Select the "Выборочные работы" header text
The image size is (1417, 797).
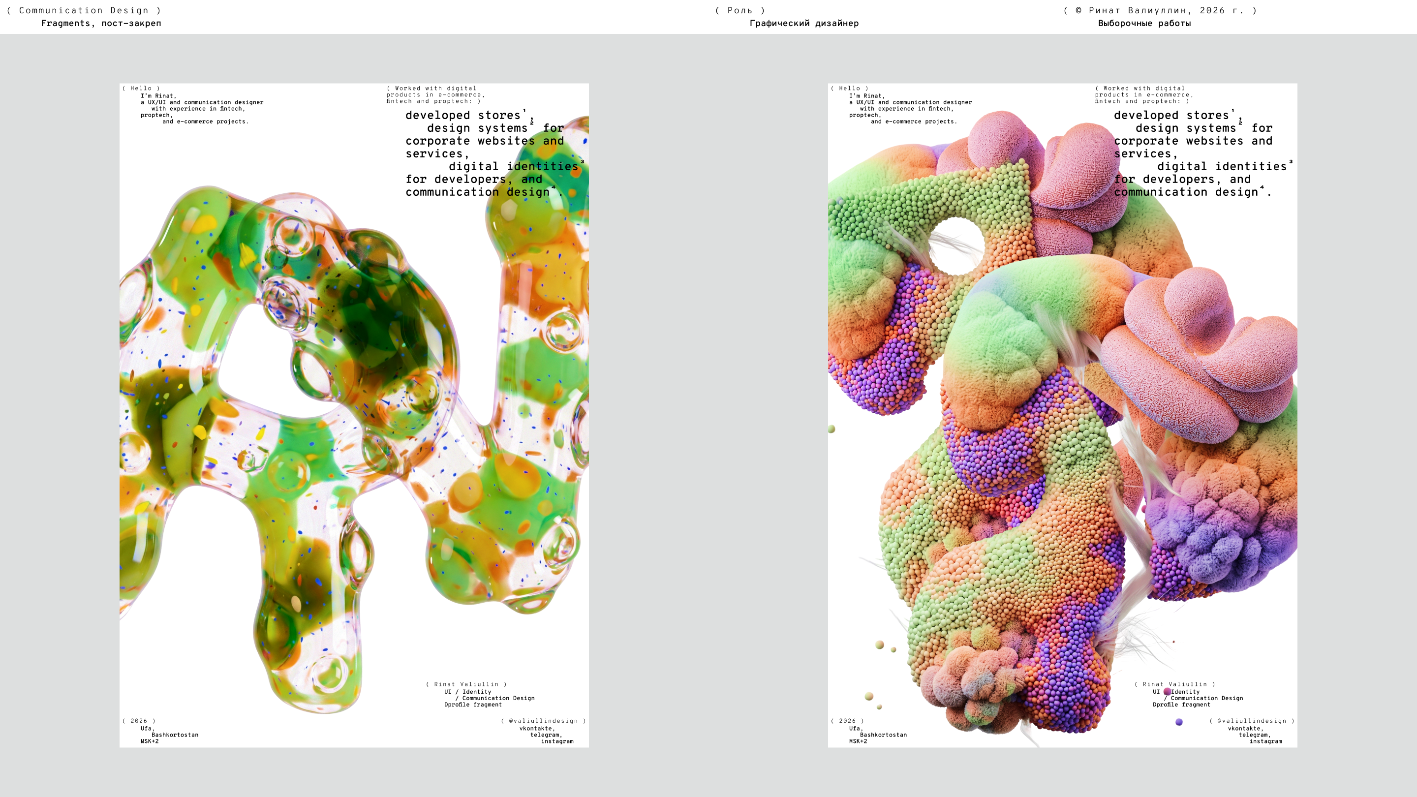tap(1144, 23)
